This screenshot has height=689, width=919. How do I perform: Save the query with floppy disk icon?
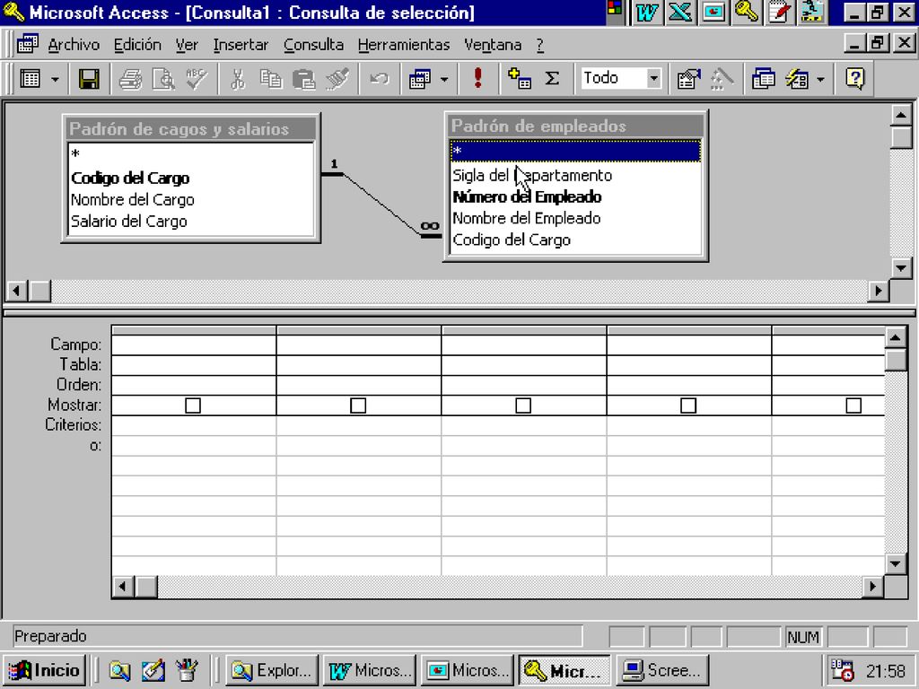click(89, 79)
